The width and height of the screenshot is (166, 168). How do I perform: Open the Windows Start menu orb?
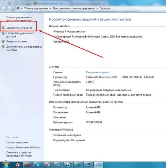(x=6, y=165)
